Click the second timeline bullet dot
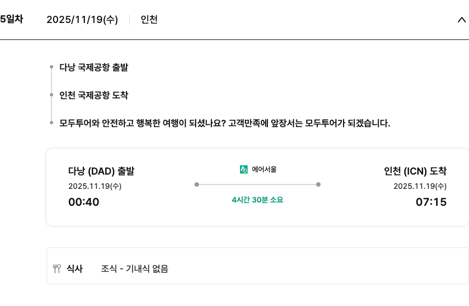 coord(52,95)
